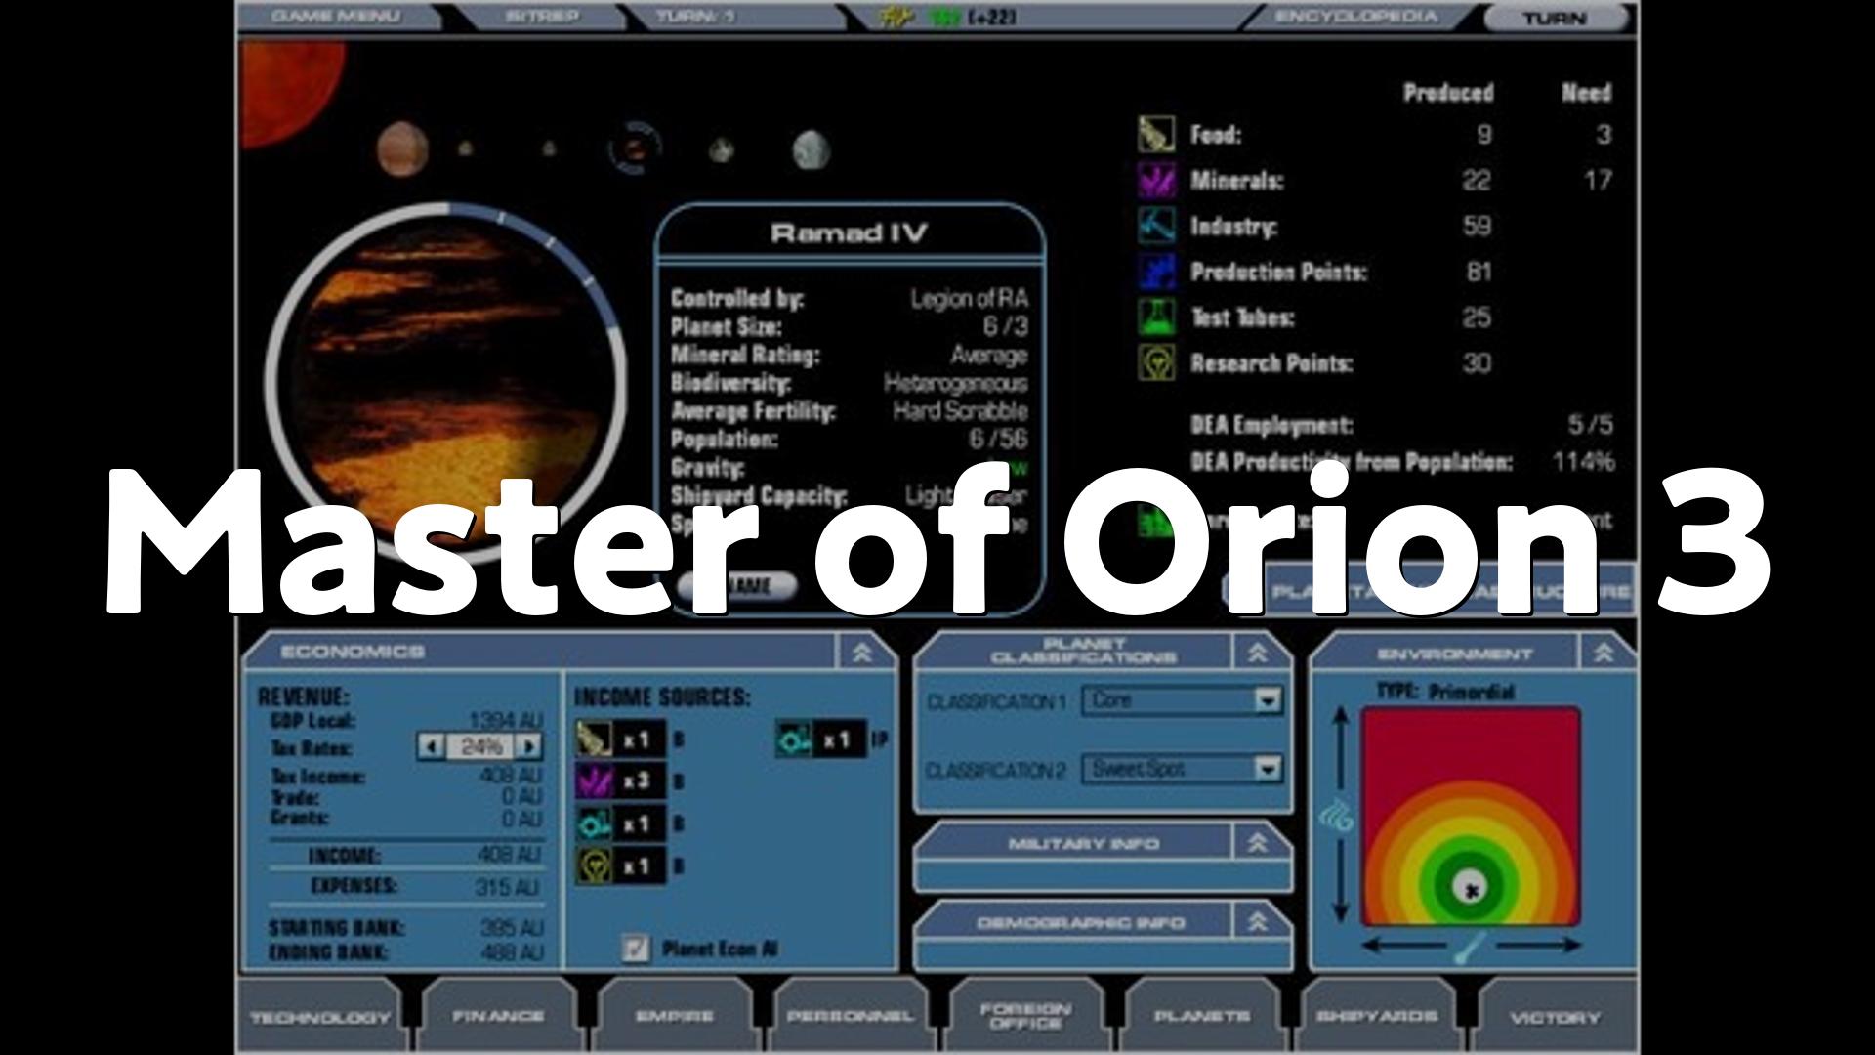This screenshot has width=1875, height=1055.
Task: Toggle the Planet Econ AI checkbox
Action: pyautogui.click(x=636, y=949)
